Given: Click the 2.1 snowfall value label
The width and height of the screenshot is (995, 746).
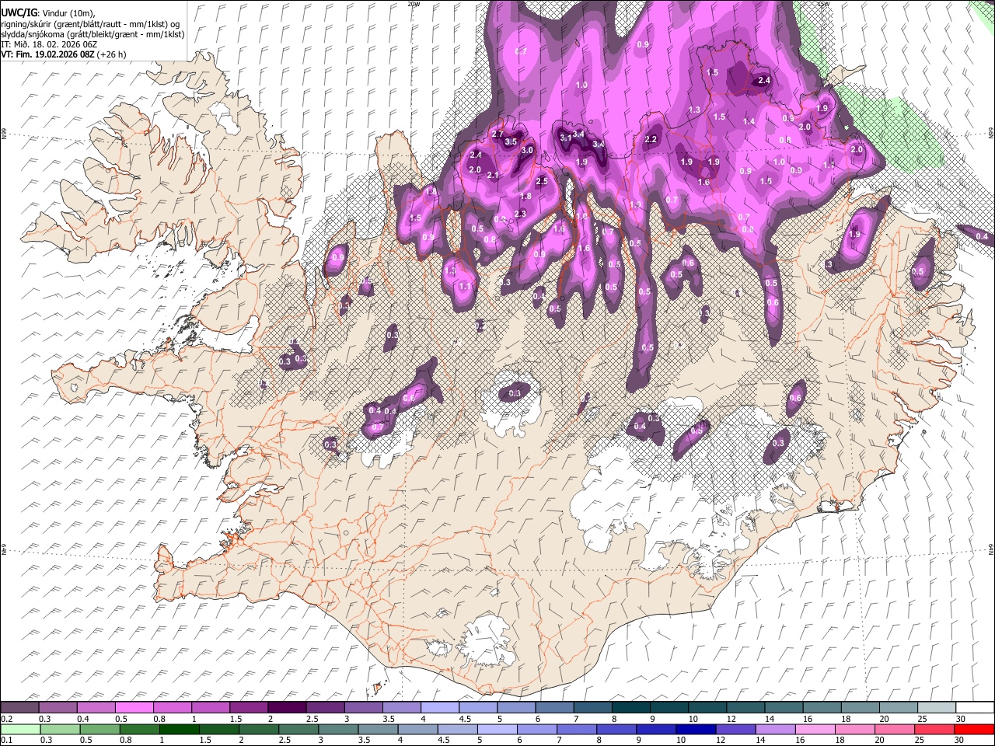Looking at the screenshot, I should (492, 176).
